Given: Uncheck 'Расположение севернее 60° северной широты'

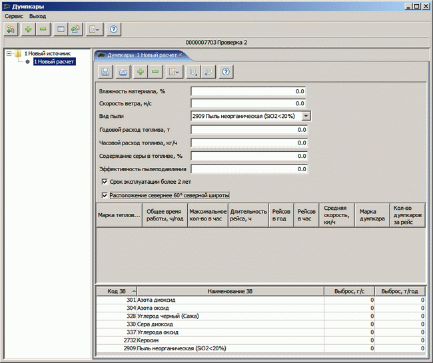Looking at the screenshot, I should (x=105, y=195).
